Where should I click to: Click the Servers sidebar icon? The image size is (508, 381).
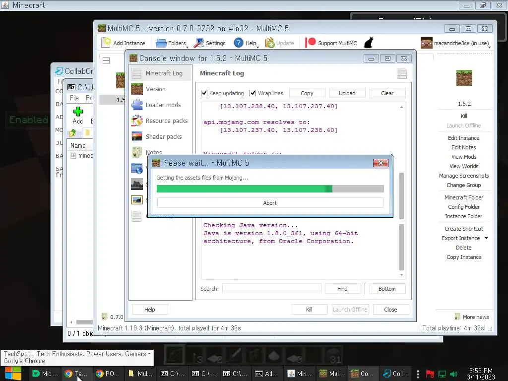[137, 185]
